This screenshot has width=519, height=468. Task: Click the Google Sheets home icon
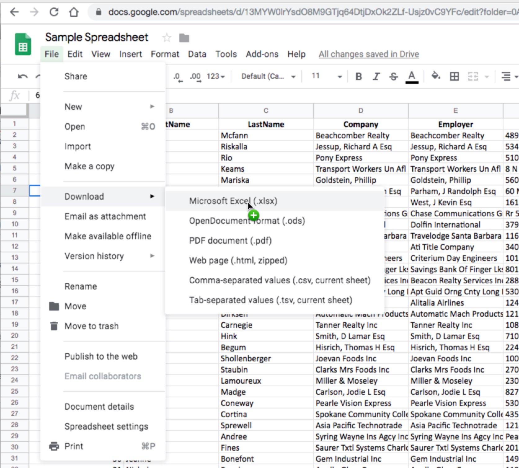[23, 44]
